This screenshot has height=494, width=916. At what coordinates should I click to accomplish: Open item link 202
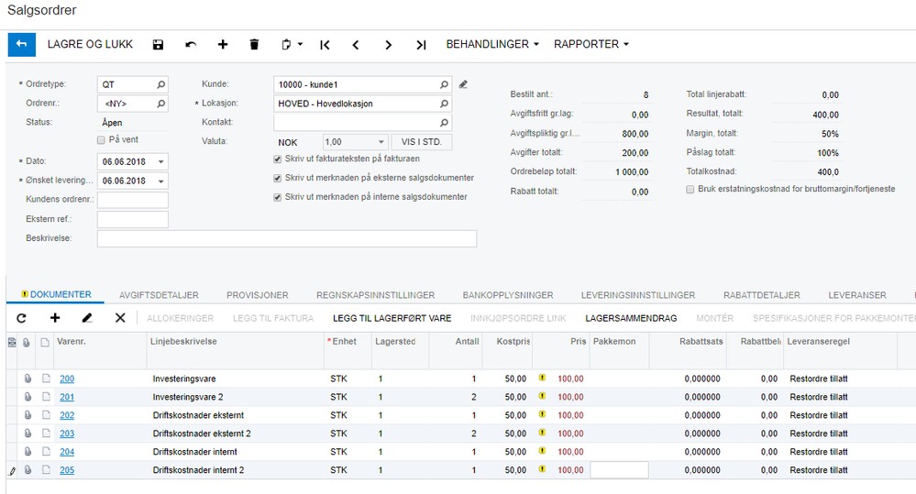coord(67,416)
